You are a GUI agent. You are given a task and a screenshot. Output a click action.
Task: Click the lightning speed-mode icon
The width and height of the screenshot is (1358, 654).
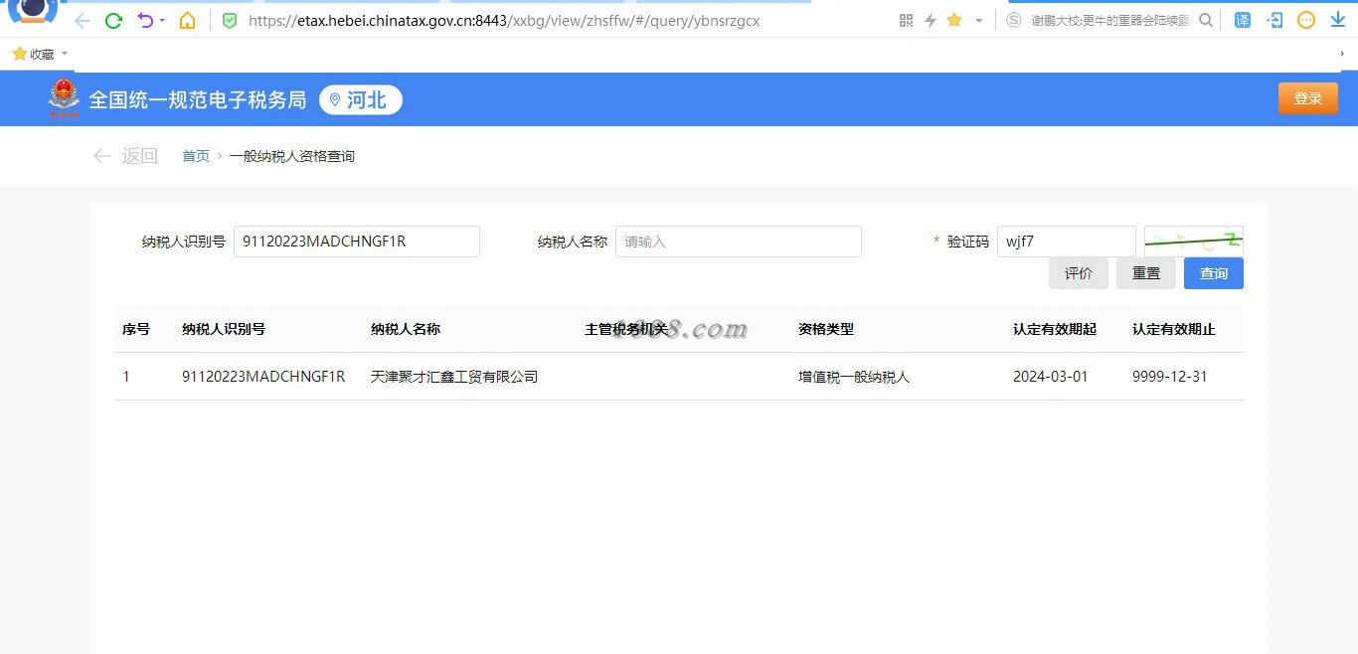pyautogui.click(x=931, y=20)
